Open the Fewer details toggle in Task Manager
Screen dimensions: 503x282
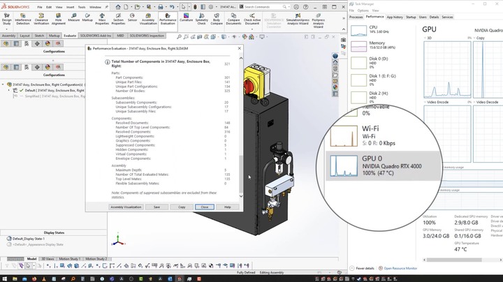[364, 268]
